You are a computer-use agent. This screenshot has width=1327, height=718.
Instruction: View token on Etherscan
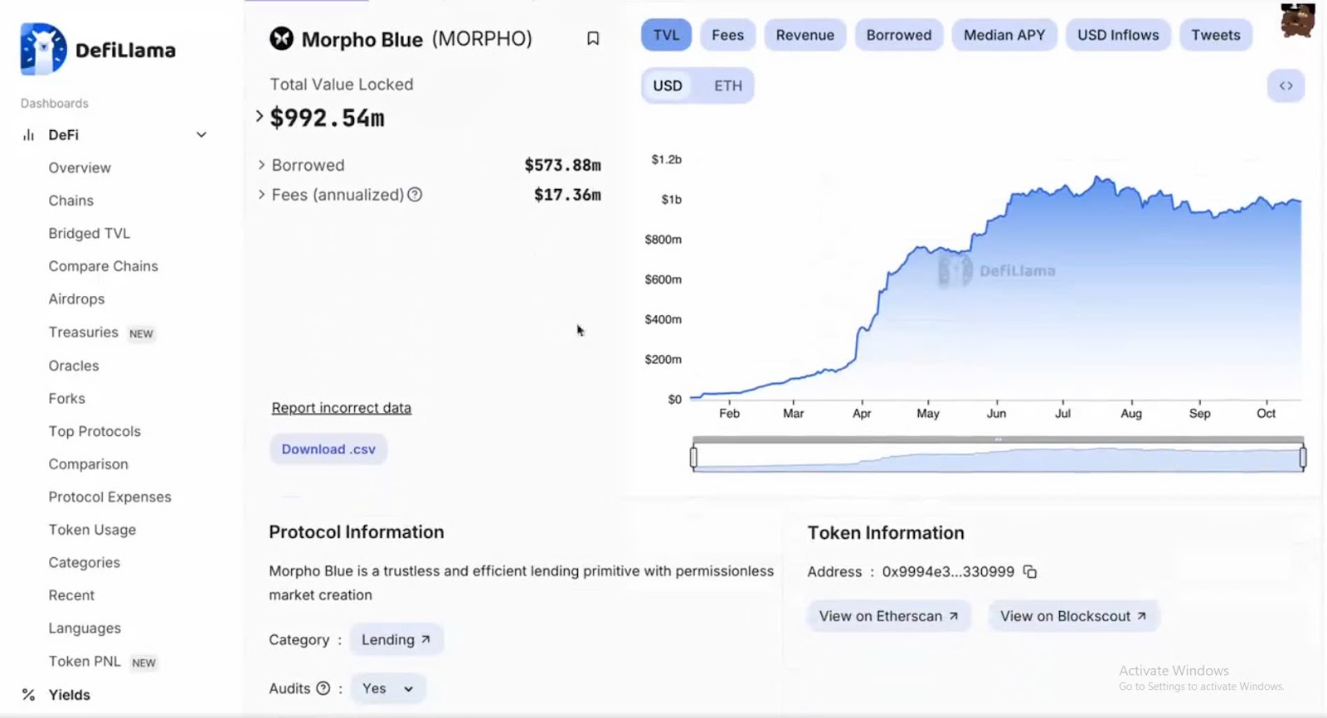[889, 616]
